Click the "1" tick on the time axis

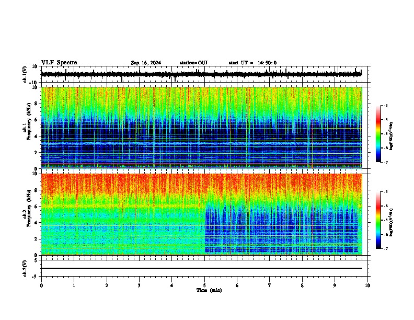(x=74, y=285)
